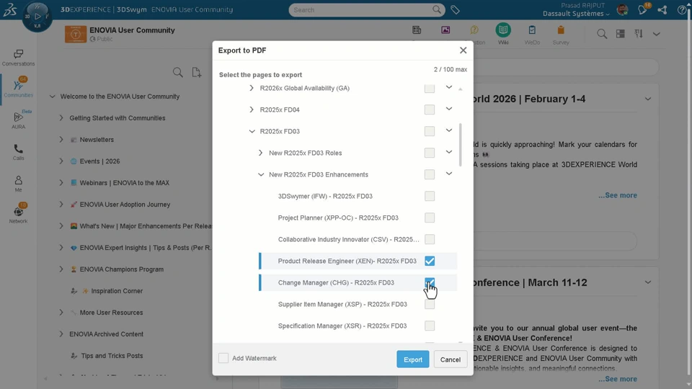
Task: Open dropdown arrow beside R2025x FD03 checkbox
Action: tap(449, 130)
